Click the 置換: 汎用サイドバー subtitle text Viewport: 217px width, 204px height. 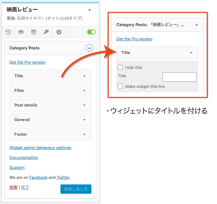[44, 18]
